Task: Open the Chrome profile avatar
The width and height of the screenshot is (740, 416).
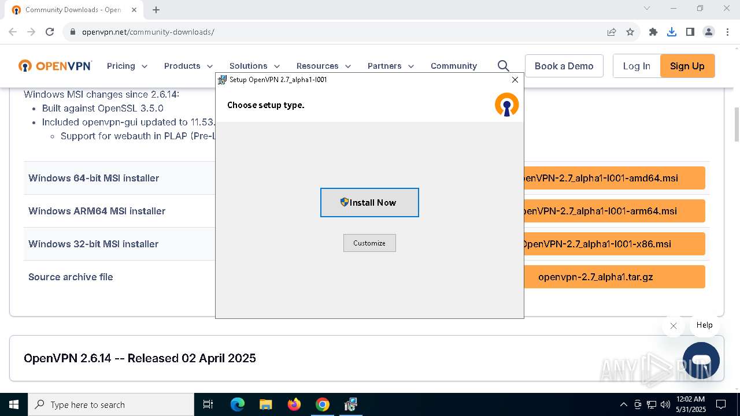Action: 709,32
